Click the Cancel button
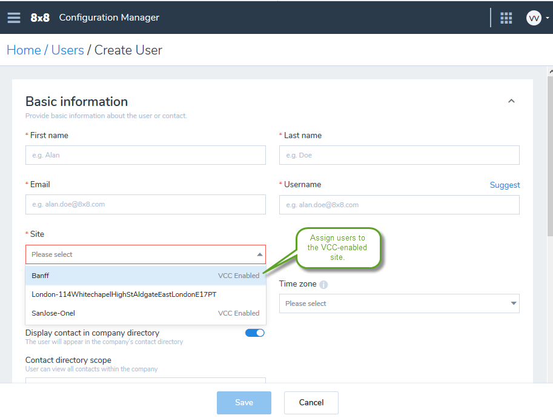553x418 pixels. pyautogui.click(x=311, y=402)
